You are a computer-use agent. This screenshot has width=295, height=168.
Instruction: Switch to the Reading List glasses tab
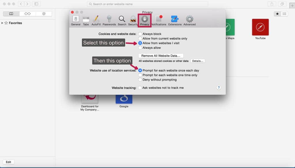pyautogui.click(x=27, y=14)
